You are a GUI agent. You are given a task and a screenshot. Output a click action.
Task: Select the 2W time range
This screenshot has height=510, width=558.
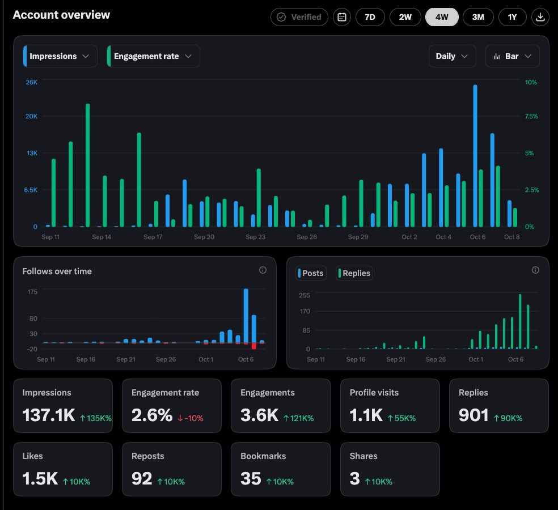tap(405, 17)
